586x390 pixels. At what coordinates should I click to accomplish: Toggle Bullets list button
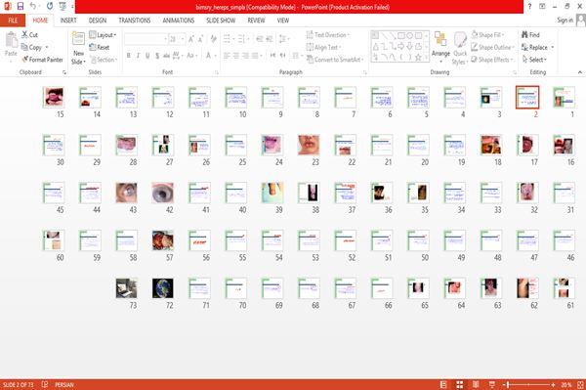pyautogui.click(x=227, y=39)
